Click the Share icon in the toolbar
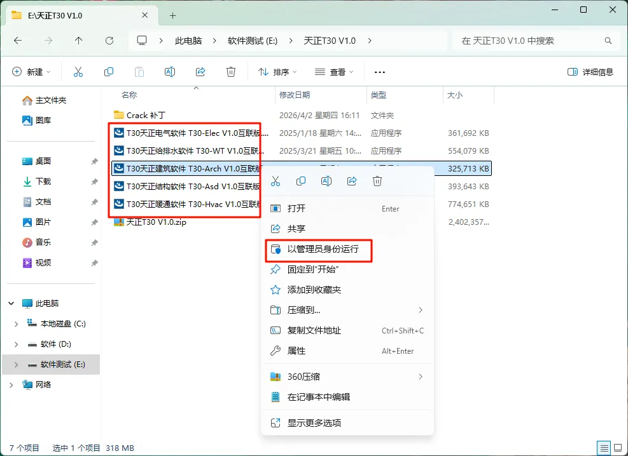The image size is (628, 456). [200, 72]
